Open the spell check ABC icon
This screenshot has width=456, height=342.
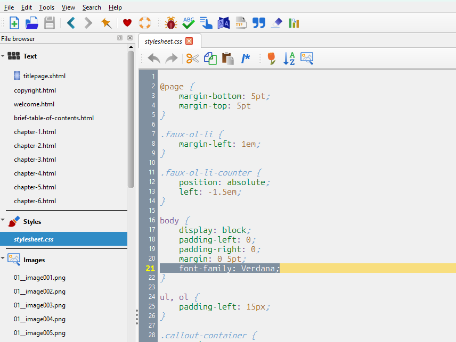click(x=189, y=23)
